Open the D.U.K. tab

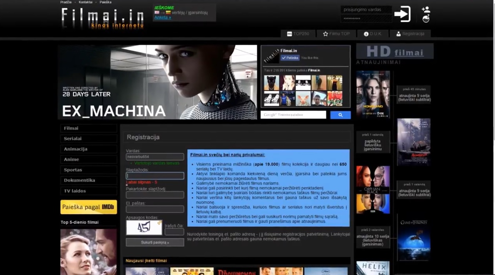click(372, 34)
